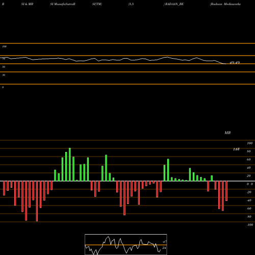255x255 pixels.
Task: Click the MR axis label 20
Action: (249, 176)
